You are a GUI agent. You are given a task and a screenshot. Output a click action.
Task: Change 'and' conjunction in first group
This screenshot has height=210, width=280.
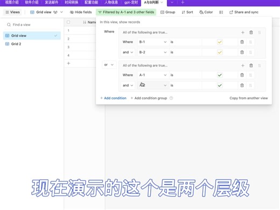(128, 52)
